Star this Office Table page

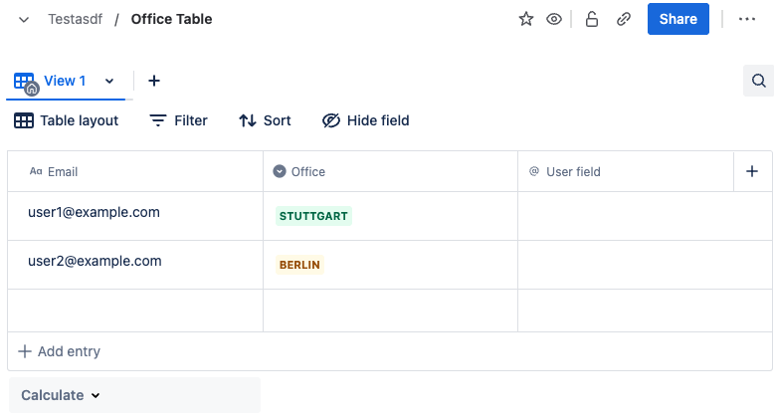click(526, 19)
